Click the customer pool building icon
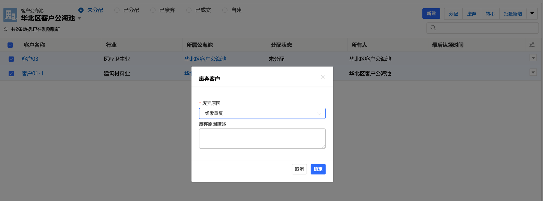The width and height of the screenshot is (543, 201). coord(10,15)
